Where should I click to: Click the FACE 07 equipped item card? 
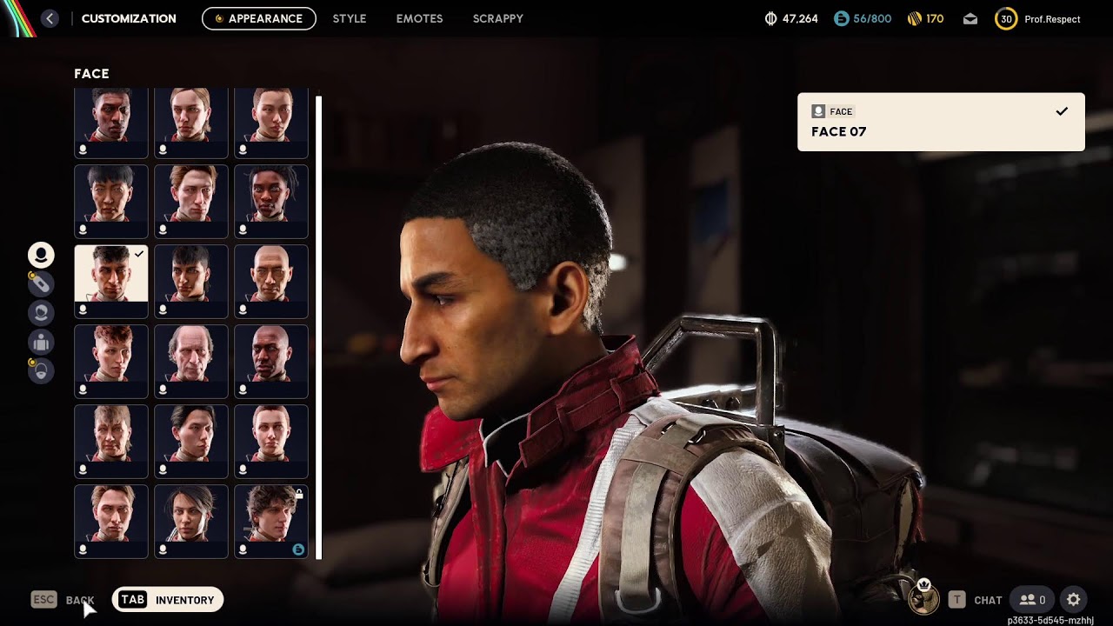tap(941, 122)
